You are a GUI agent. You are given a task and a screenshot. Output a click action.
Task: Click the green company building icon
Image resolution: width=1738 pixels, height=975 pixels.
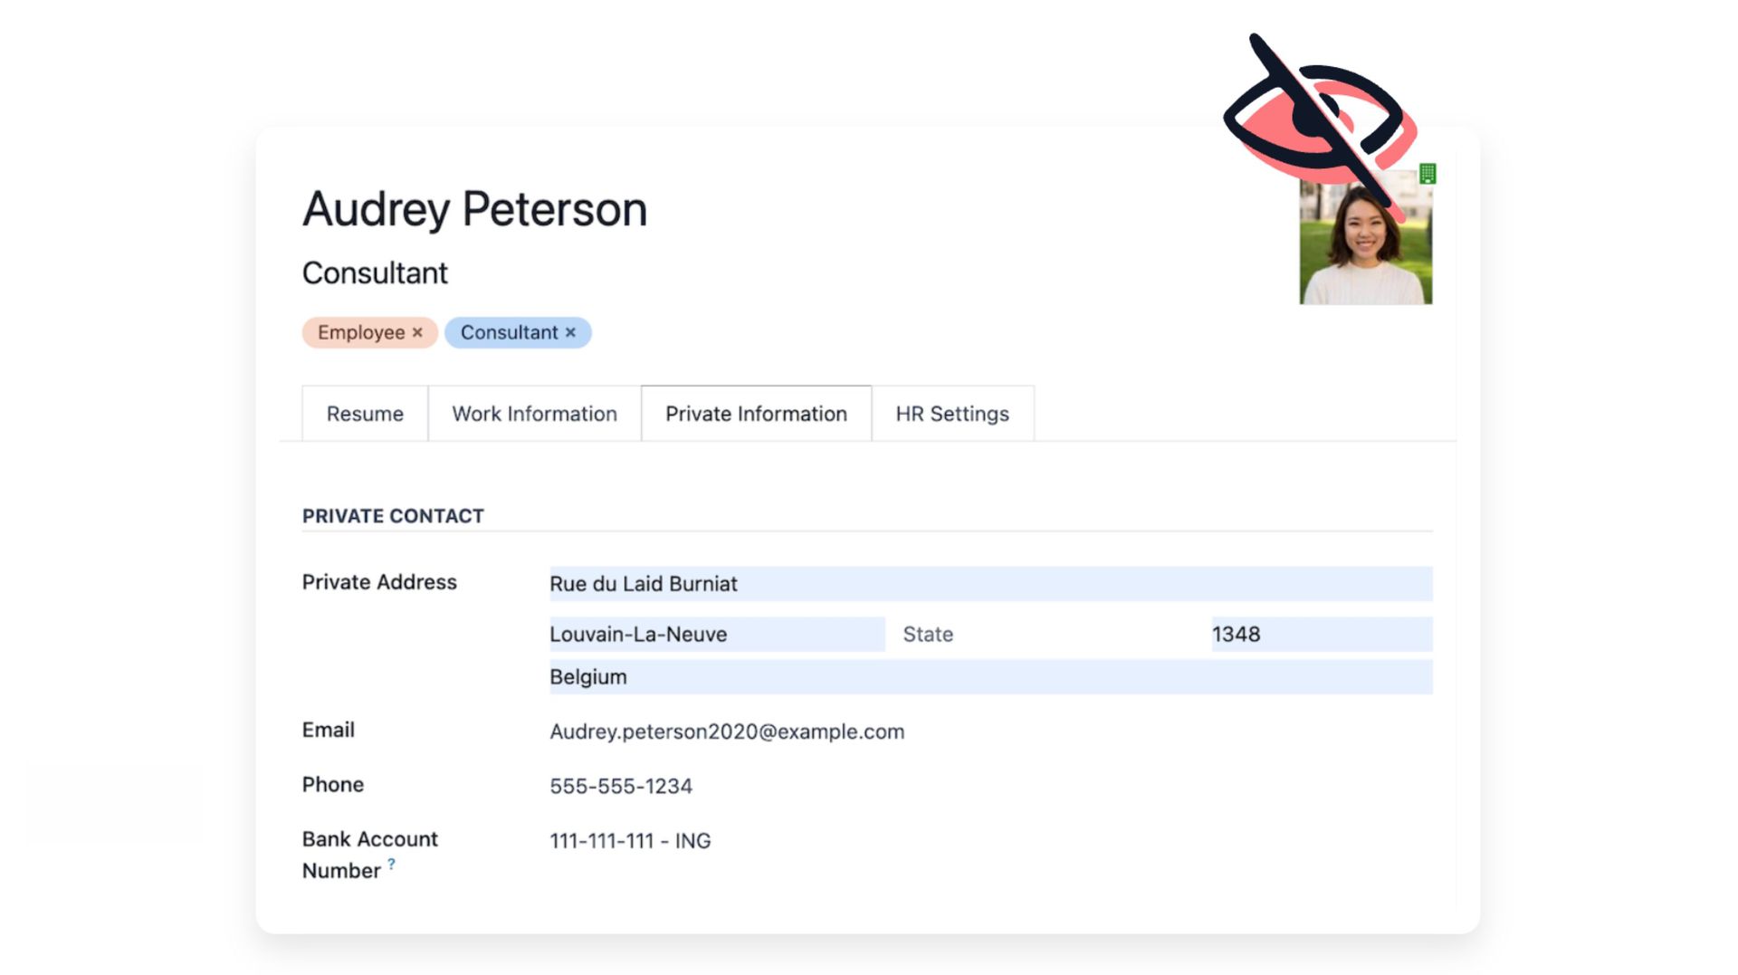pyautogui.click(x=1428, y=173)
